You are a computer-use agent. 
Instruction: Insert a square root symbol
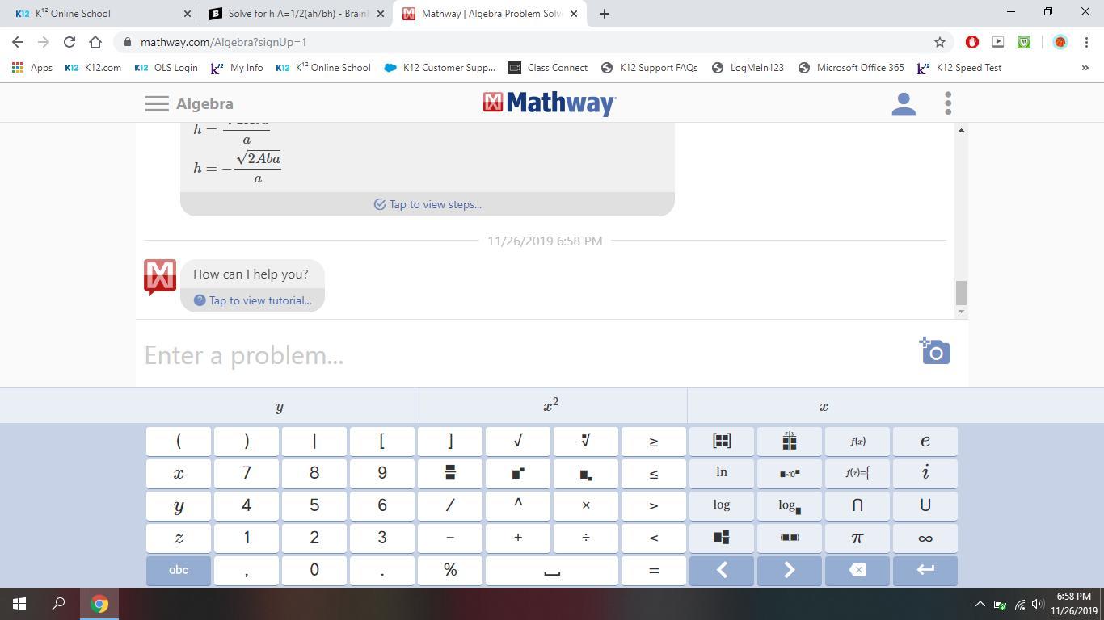(518, 441)
